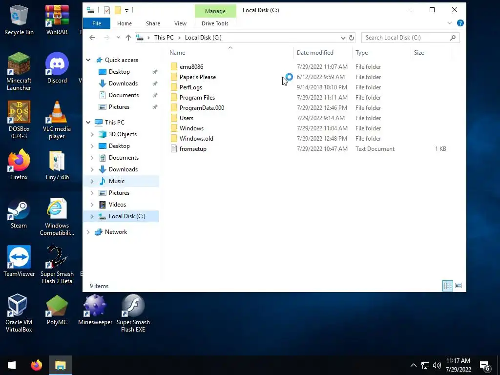Screen dimensions: 500x375
Task: Click the Windows Compatibility desktop icon
Action: 57,216
